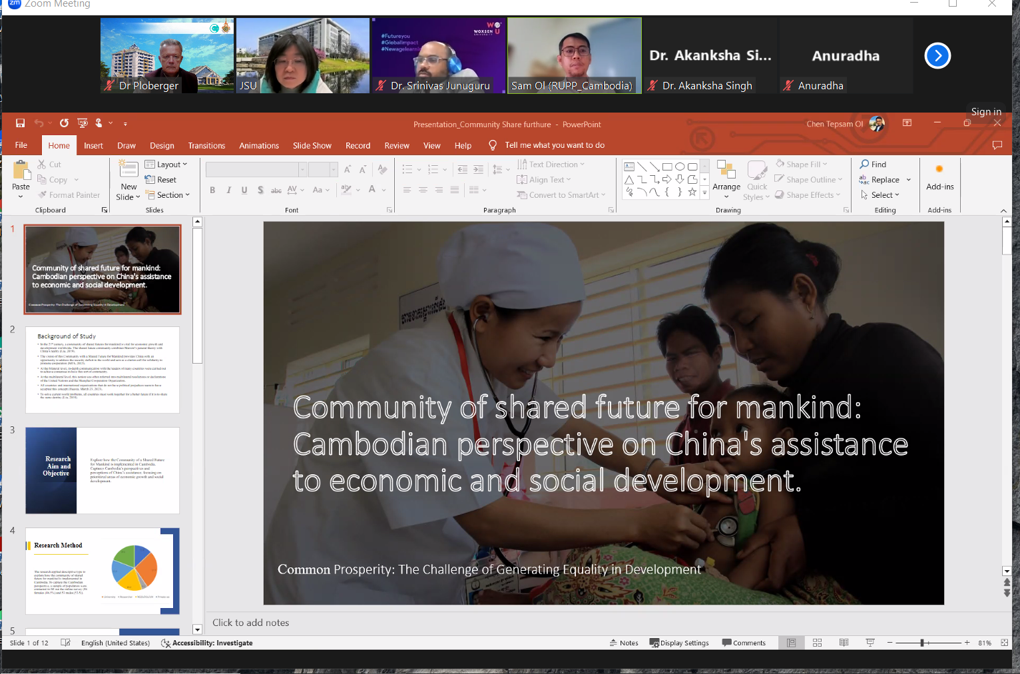Show next Zoom participants with arrow button
The width and height of the screenshot is (1020, 674).
(x=937, y=56)
